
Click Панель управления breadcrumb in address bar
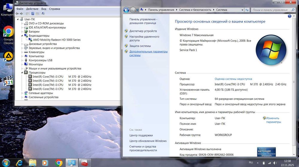pos(161,10)
